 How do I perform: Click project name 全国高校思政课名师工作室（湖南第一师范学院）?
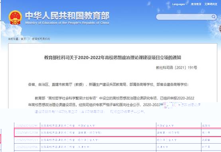(71, 132)
